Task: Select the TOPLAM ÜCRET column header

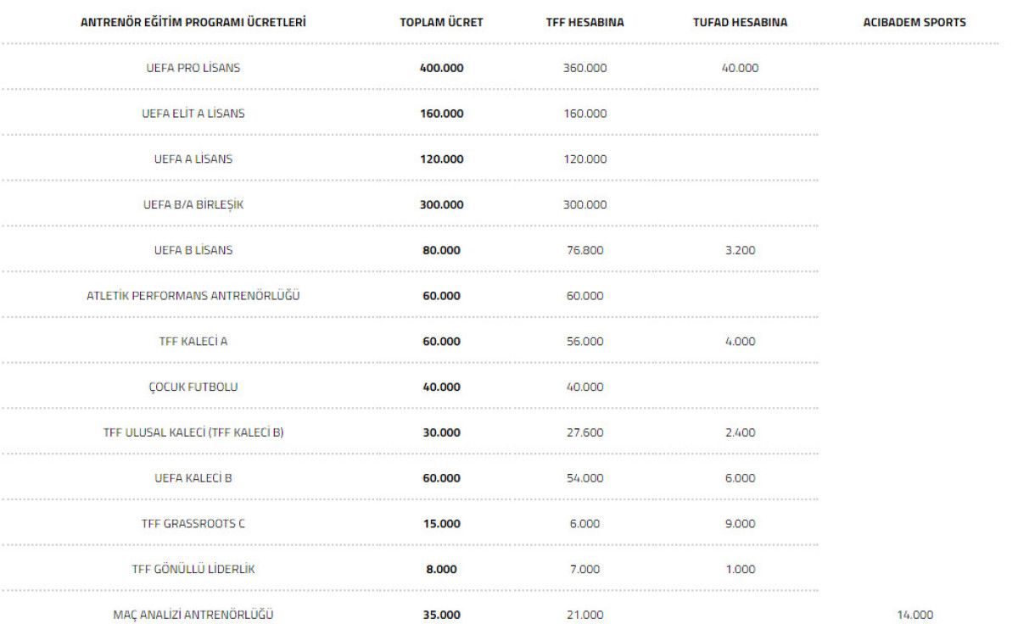Action: (x=442, y=23)
